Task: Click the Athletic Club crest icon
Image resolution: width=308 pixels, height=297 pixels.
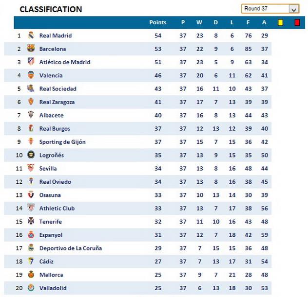Action: pyautogui.click(x=31, y=208)
